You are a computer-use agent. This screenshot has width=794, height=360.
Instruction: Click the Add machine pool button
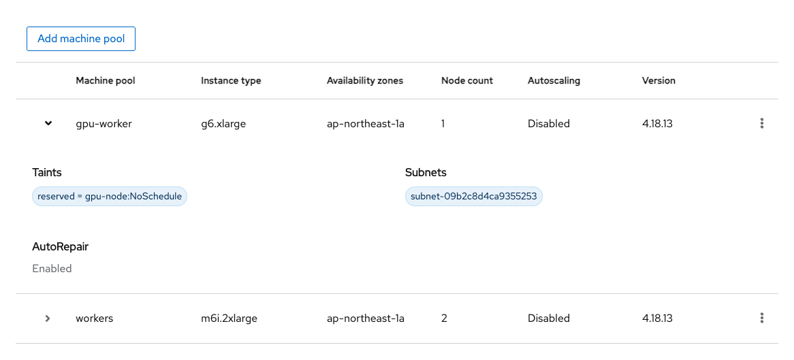(x=81, y=39)
